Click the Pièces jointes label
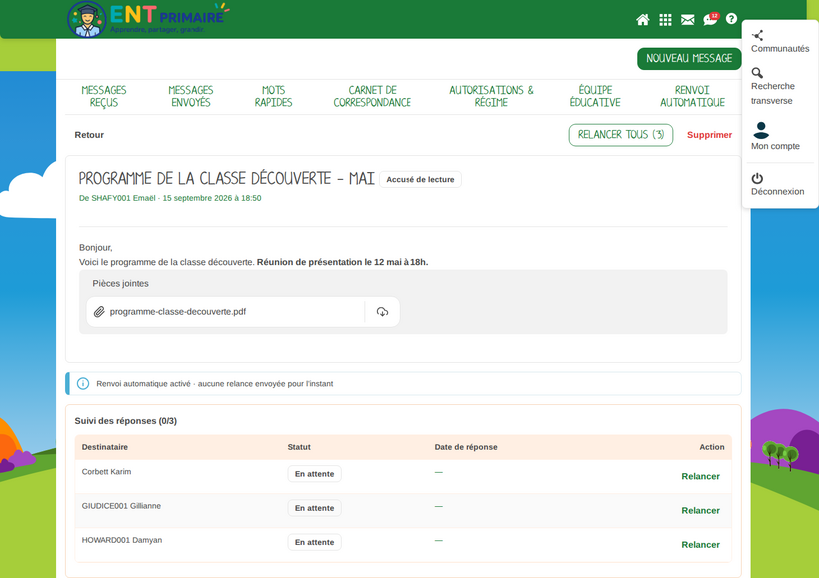 120,283
